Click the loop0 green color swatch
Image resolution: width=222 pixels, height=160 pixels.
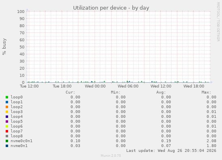point(7,97)
